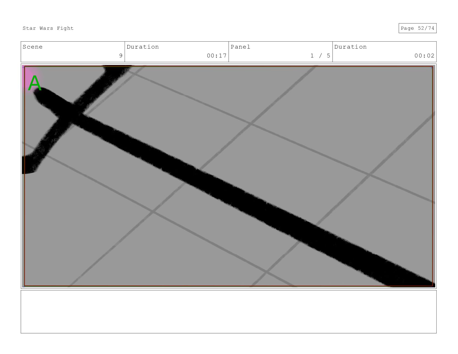Click the 'Scene' header label

(33, 47)
